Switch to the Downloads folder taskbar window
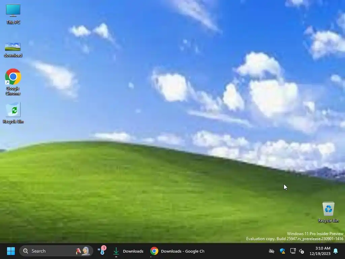This screenshot has width=345, height=259. pyautogui.click(x=128, y=251)
